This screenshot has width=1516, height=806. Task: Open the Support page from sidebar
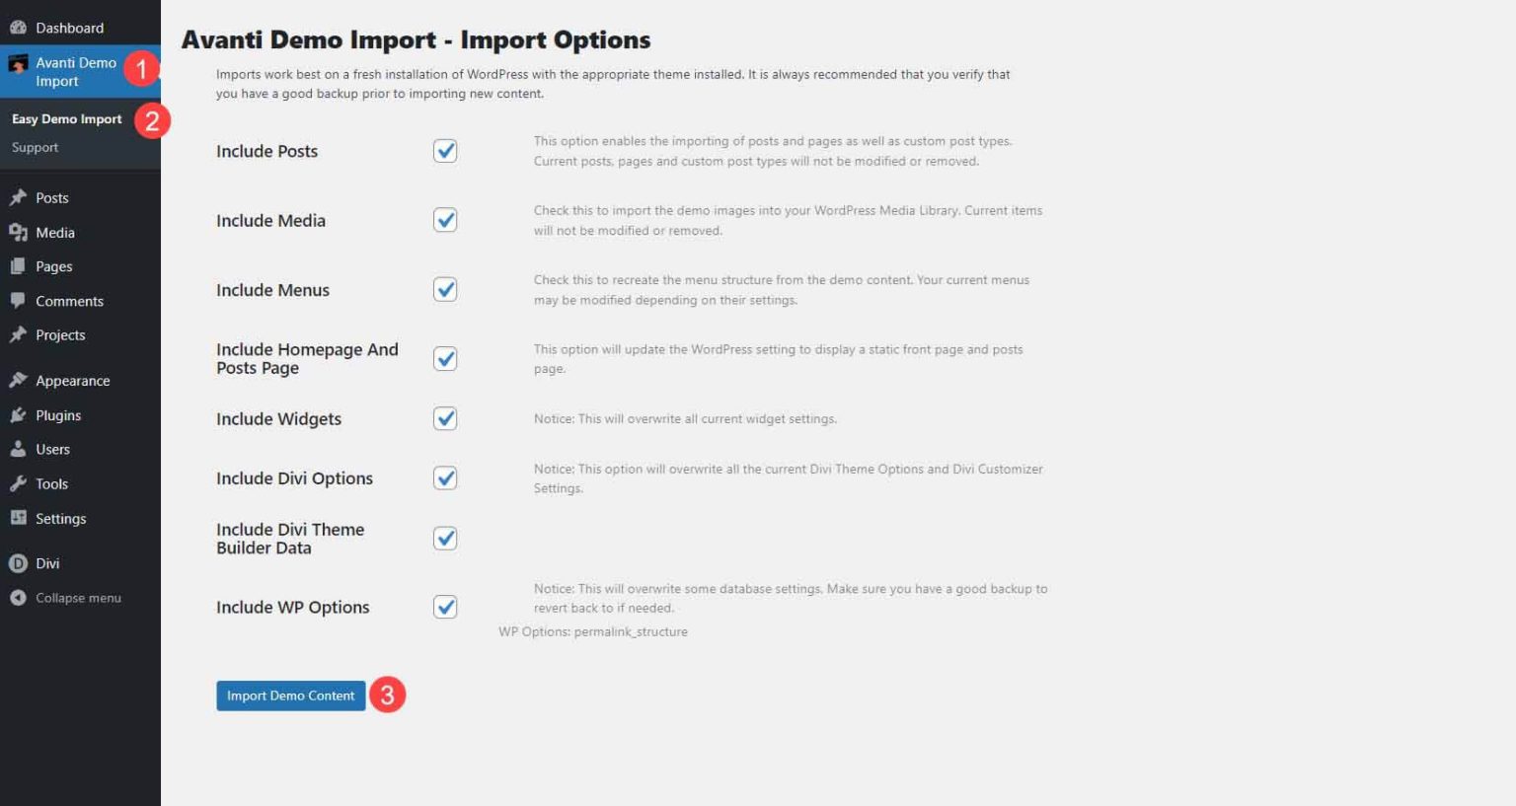(x=35, y=146)
